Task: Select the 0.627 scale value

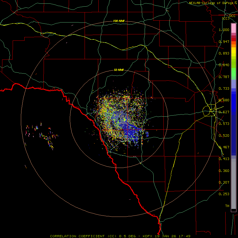Action: pos(224,112)
